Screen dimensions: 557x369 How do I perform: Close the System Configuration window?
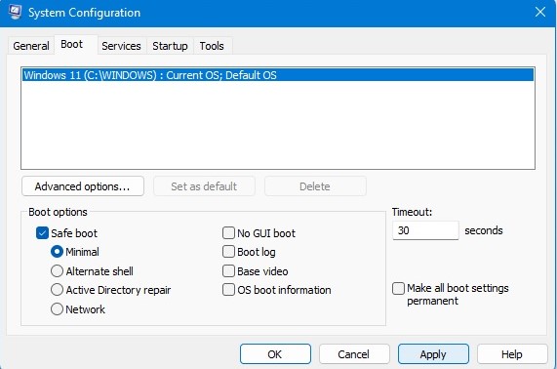(x=540, y=12)
